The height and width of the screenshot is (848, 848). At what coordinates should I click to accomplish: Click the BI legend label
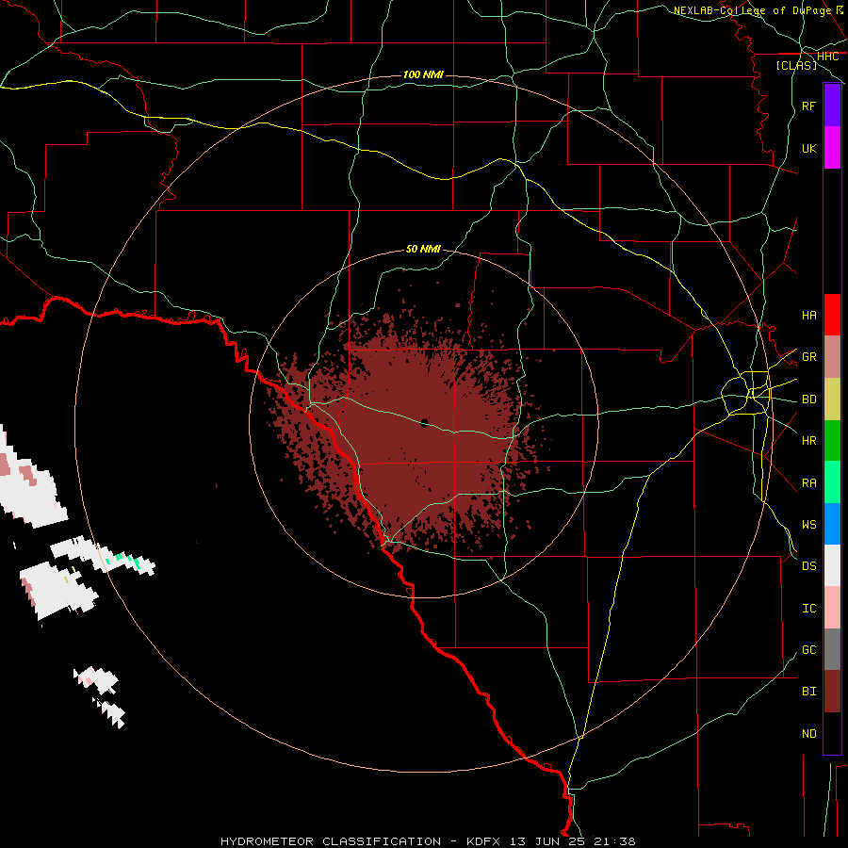[x=808, y=692]
